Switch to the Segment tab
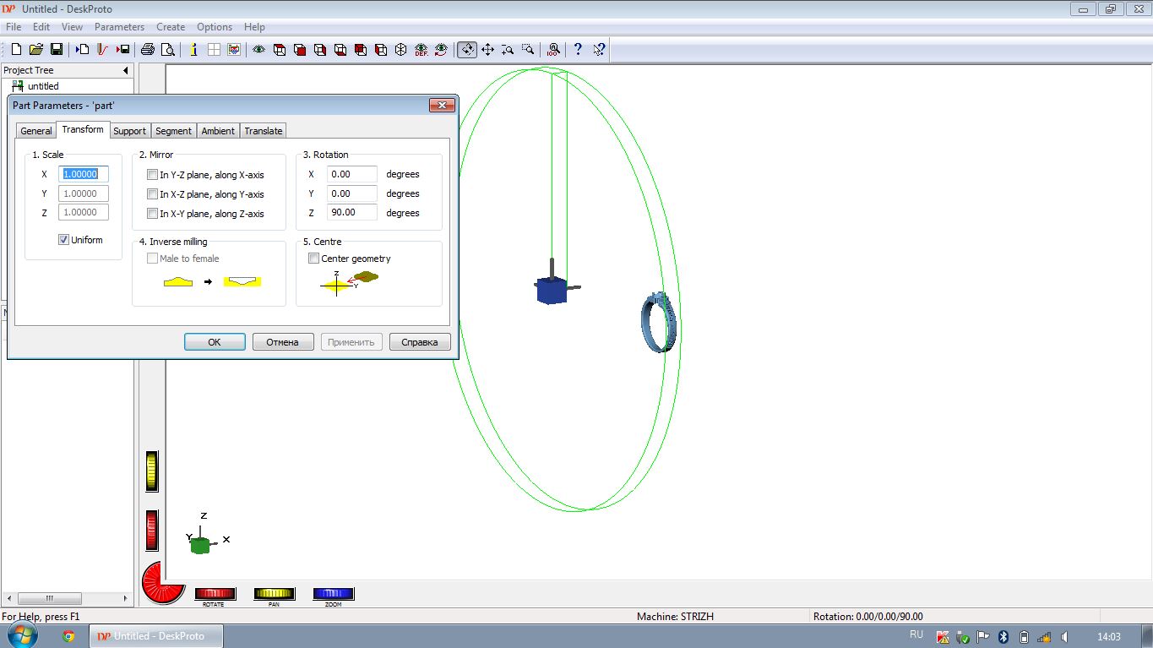Screen dimensions: 1153x648 click(x=173, y=131)
